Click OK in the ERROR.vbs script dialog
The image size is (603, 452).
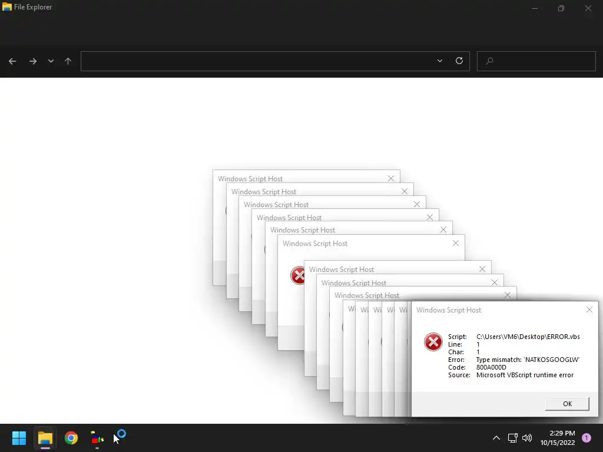567,404
